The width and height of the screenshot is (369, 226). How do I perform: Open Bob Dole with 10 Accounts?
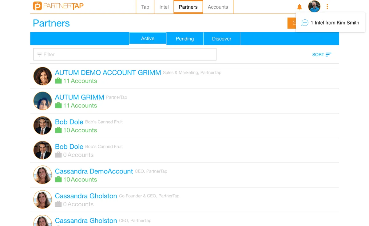tap(69, 122)
